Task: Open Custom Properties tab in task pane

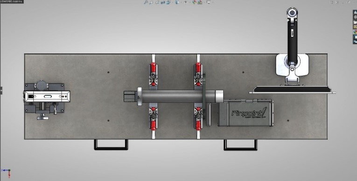Action: tap(355, 37)
